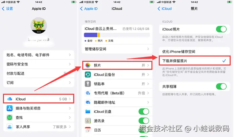Open 姓名、电话号码、电子邮件 row
This screenshot has height=137, width=234.
coord(39,55)
